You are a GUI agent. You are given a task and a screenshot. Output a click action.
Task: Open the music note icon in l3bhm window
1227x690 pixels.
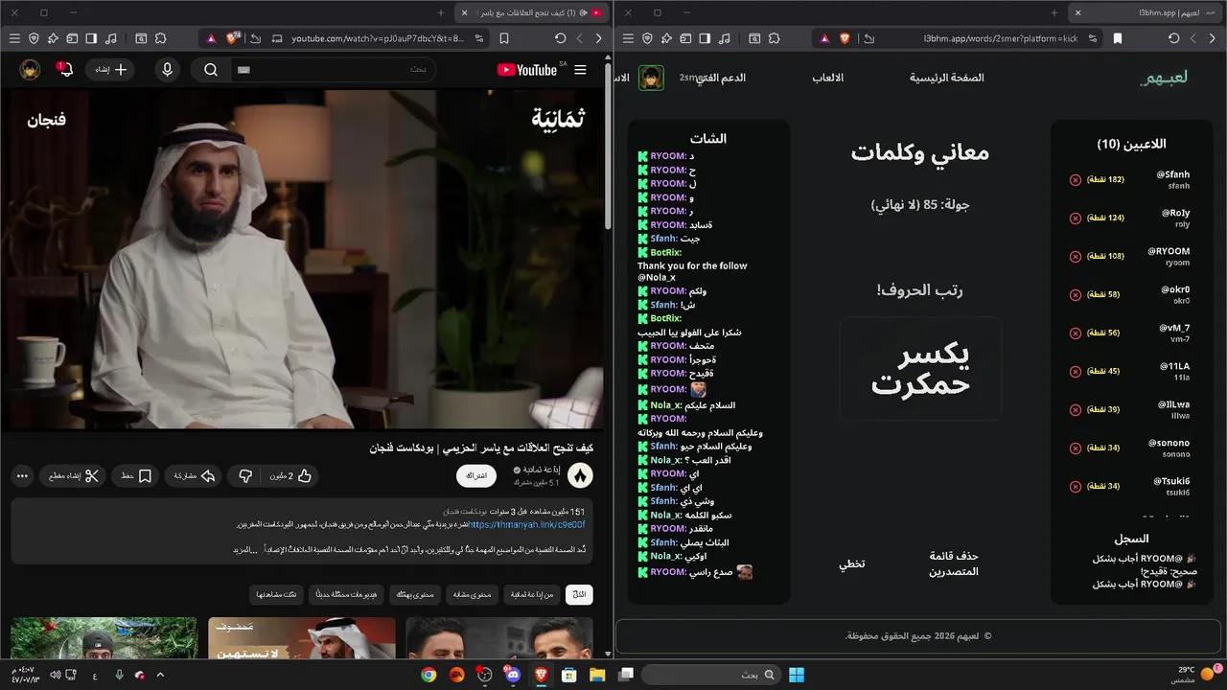pos(725,38)
